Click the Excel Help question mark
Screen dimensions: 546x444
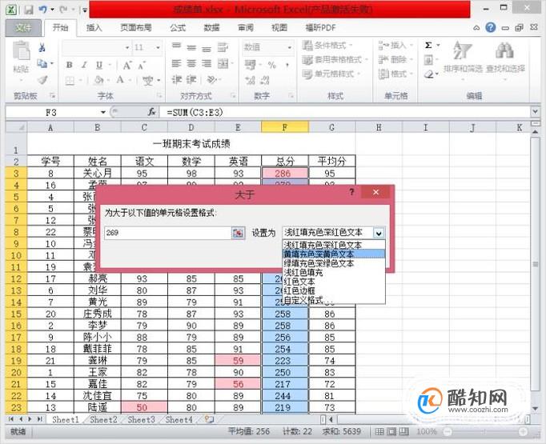[x=490, y=27]
